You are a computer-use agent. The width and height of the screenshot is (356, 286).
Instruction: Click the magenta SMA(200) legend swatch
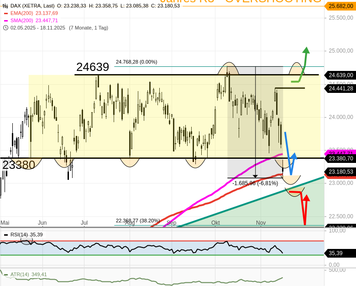click(x=5, y=21)
